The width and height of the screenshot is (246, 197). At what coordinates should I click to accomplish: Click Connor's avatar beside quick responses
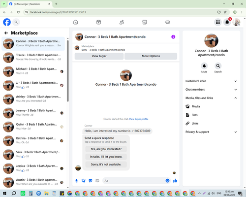click(78, 168)
